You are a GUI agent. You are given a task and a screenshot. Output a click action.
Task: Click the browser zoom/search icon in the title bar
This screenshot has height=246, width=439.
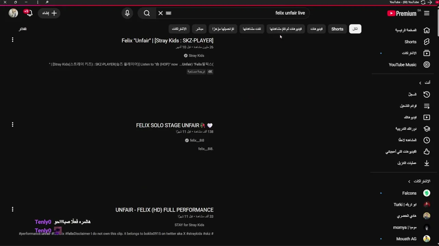point(47,2)
